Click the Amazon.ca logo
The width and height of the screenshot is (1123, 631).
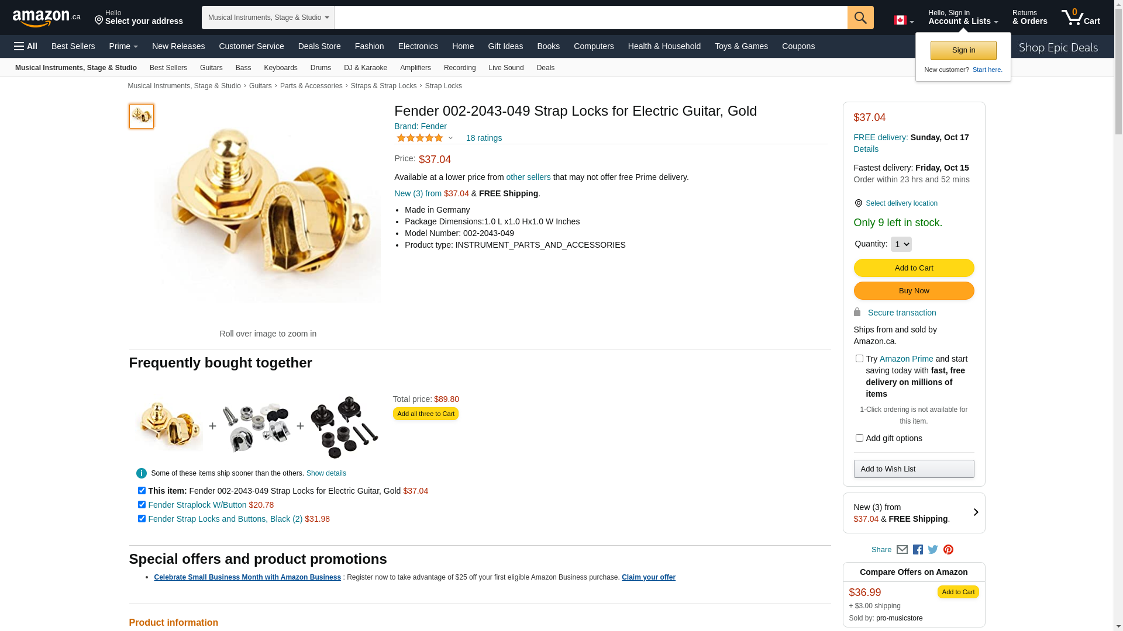tap(46, 18)
